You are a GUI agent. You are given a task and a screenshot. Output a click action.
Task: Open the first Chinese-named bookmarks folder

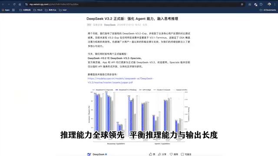click(25, 10)
